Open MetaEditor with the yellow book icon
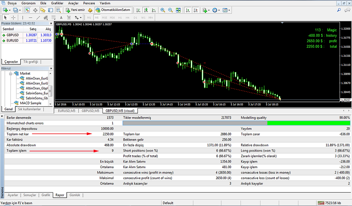The height and width of the screenshot is (206, 352). 90,10
